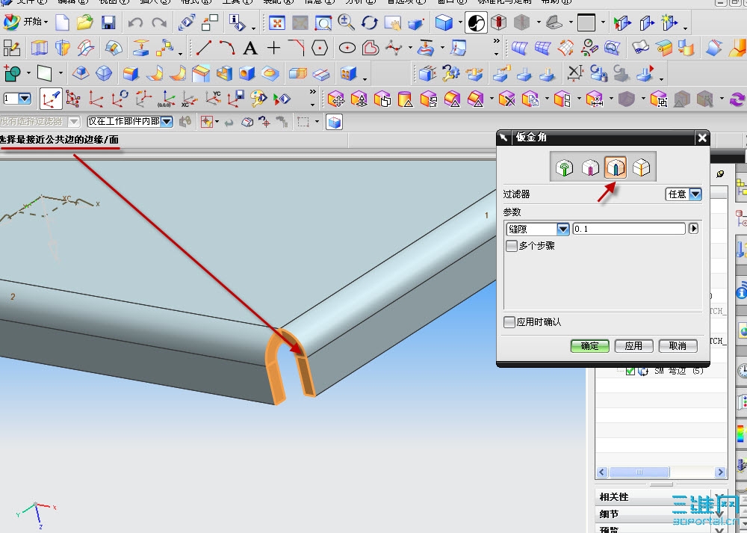Screen dimensions: 747x533
Task: Select the Ellipse curve tool
Action: [347, 48]
